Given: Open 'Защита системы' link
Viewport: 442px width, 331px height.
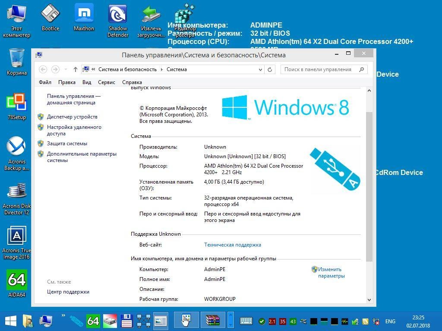Looking at the screenshot, I should coord(67,144).
